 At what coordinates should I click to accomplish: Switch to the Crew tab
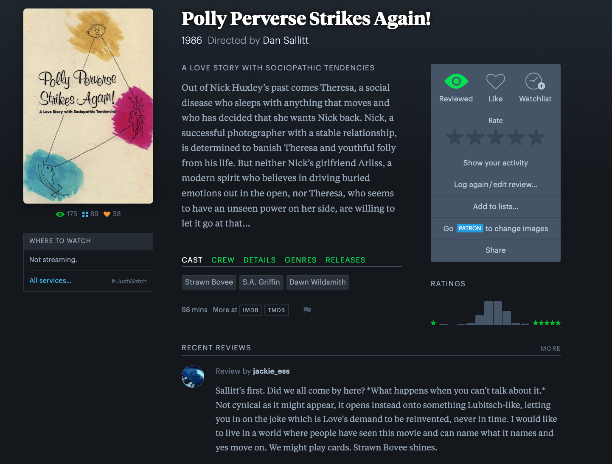(x=223, y=260)
